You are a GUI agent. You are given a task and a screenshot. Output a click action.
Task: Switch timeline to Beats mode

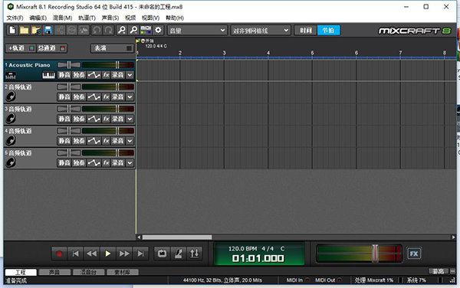[x=328, y=30]
